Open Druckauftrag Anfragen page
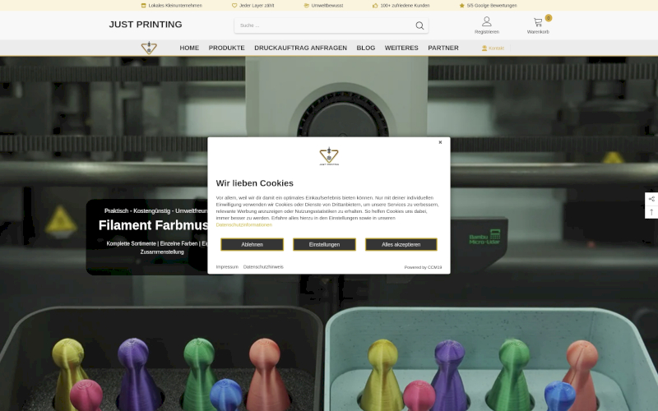Viewport: 658px width, 411px height. [300, 48]
